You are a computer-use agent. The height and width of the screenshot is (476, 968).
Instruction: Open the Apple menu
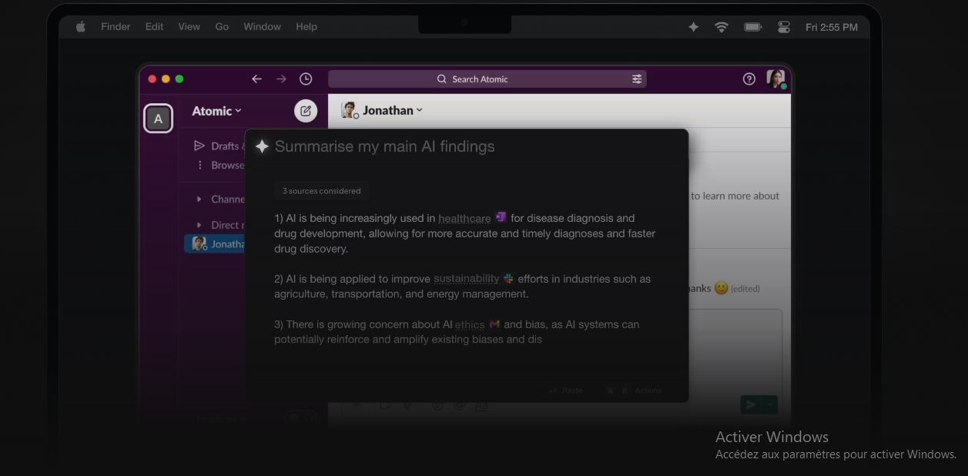point(81,27)
